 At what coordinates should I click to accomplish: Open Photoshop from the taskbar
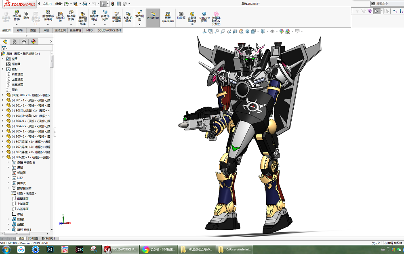point(50,250)
